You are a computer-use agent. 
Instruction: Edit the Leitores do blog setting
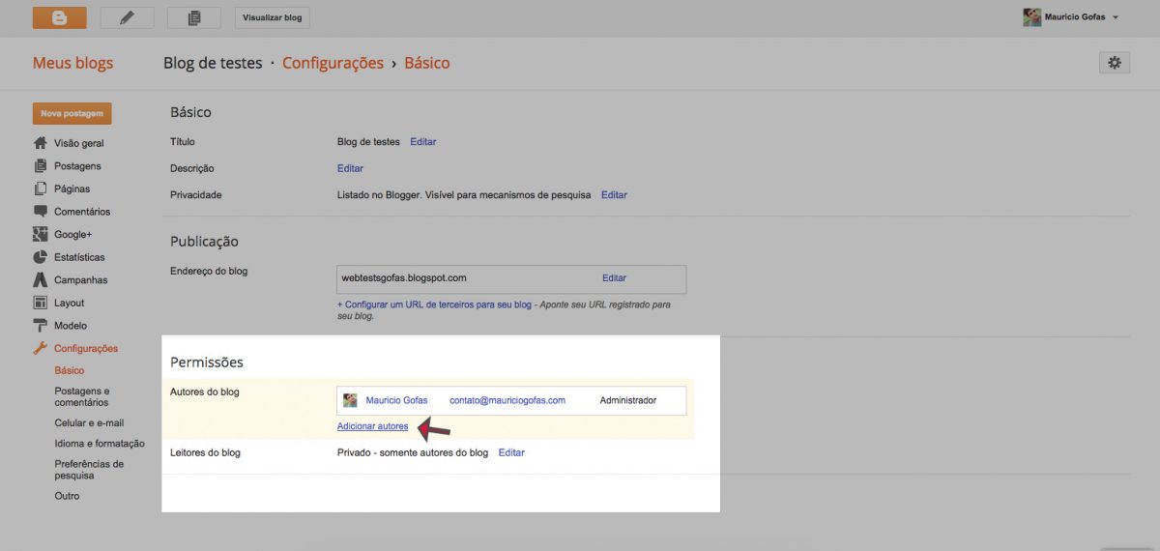coord(511,452)
